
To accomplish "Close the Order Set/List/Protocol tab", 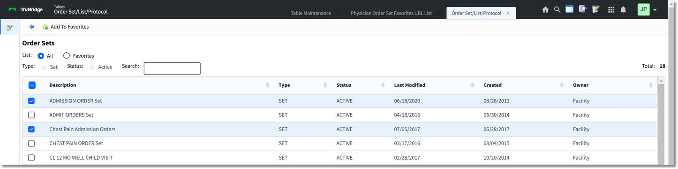I will [x=508, y=13].
